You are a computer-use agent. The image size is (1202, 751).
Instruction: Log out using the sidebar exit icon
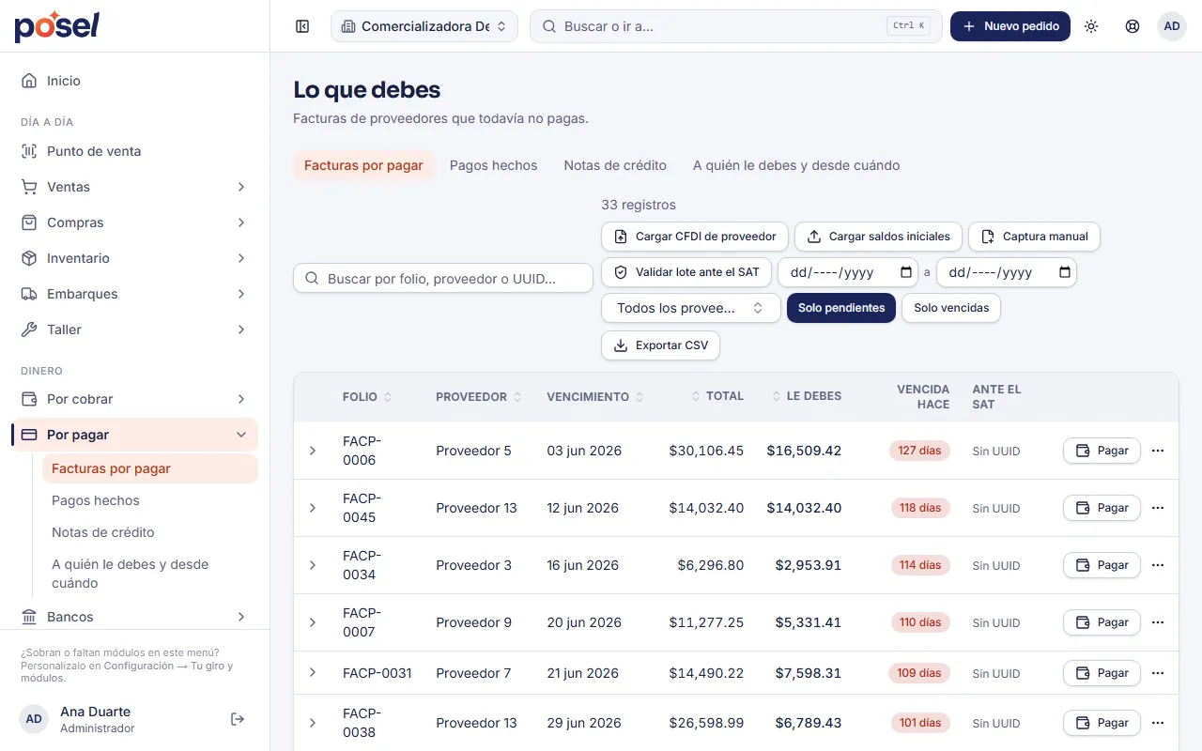point(238,719)
